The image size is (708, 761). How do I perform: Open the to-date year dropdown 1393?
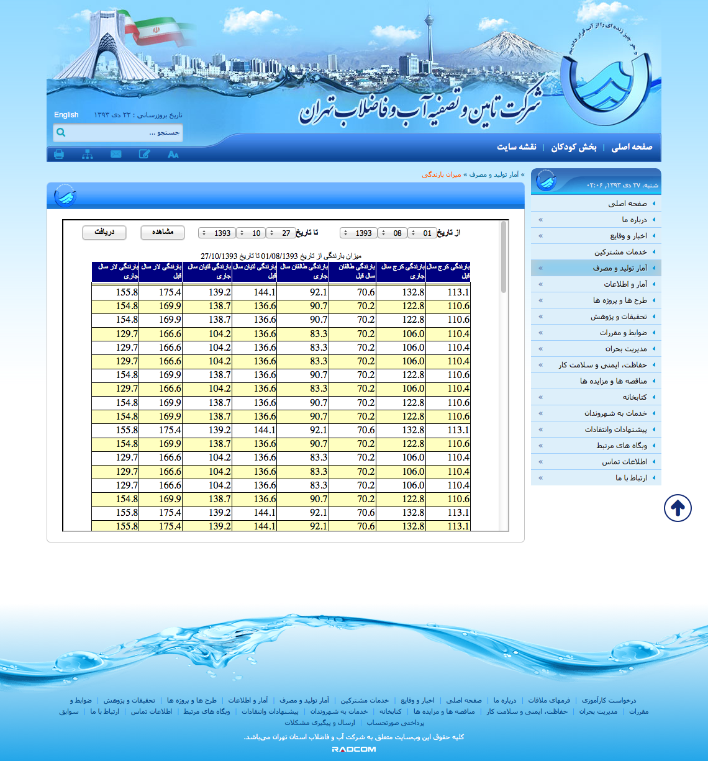pyautogui.click(x=217, y=233)
